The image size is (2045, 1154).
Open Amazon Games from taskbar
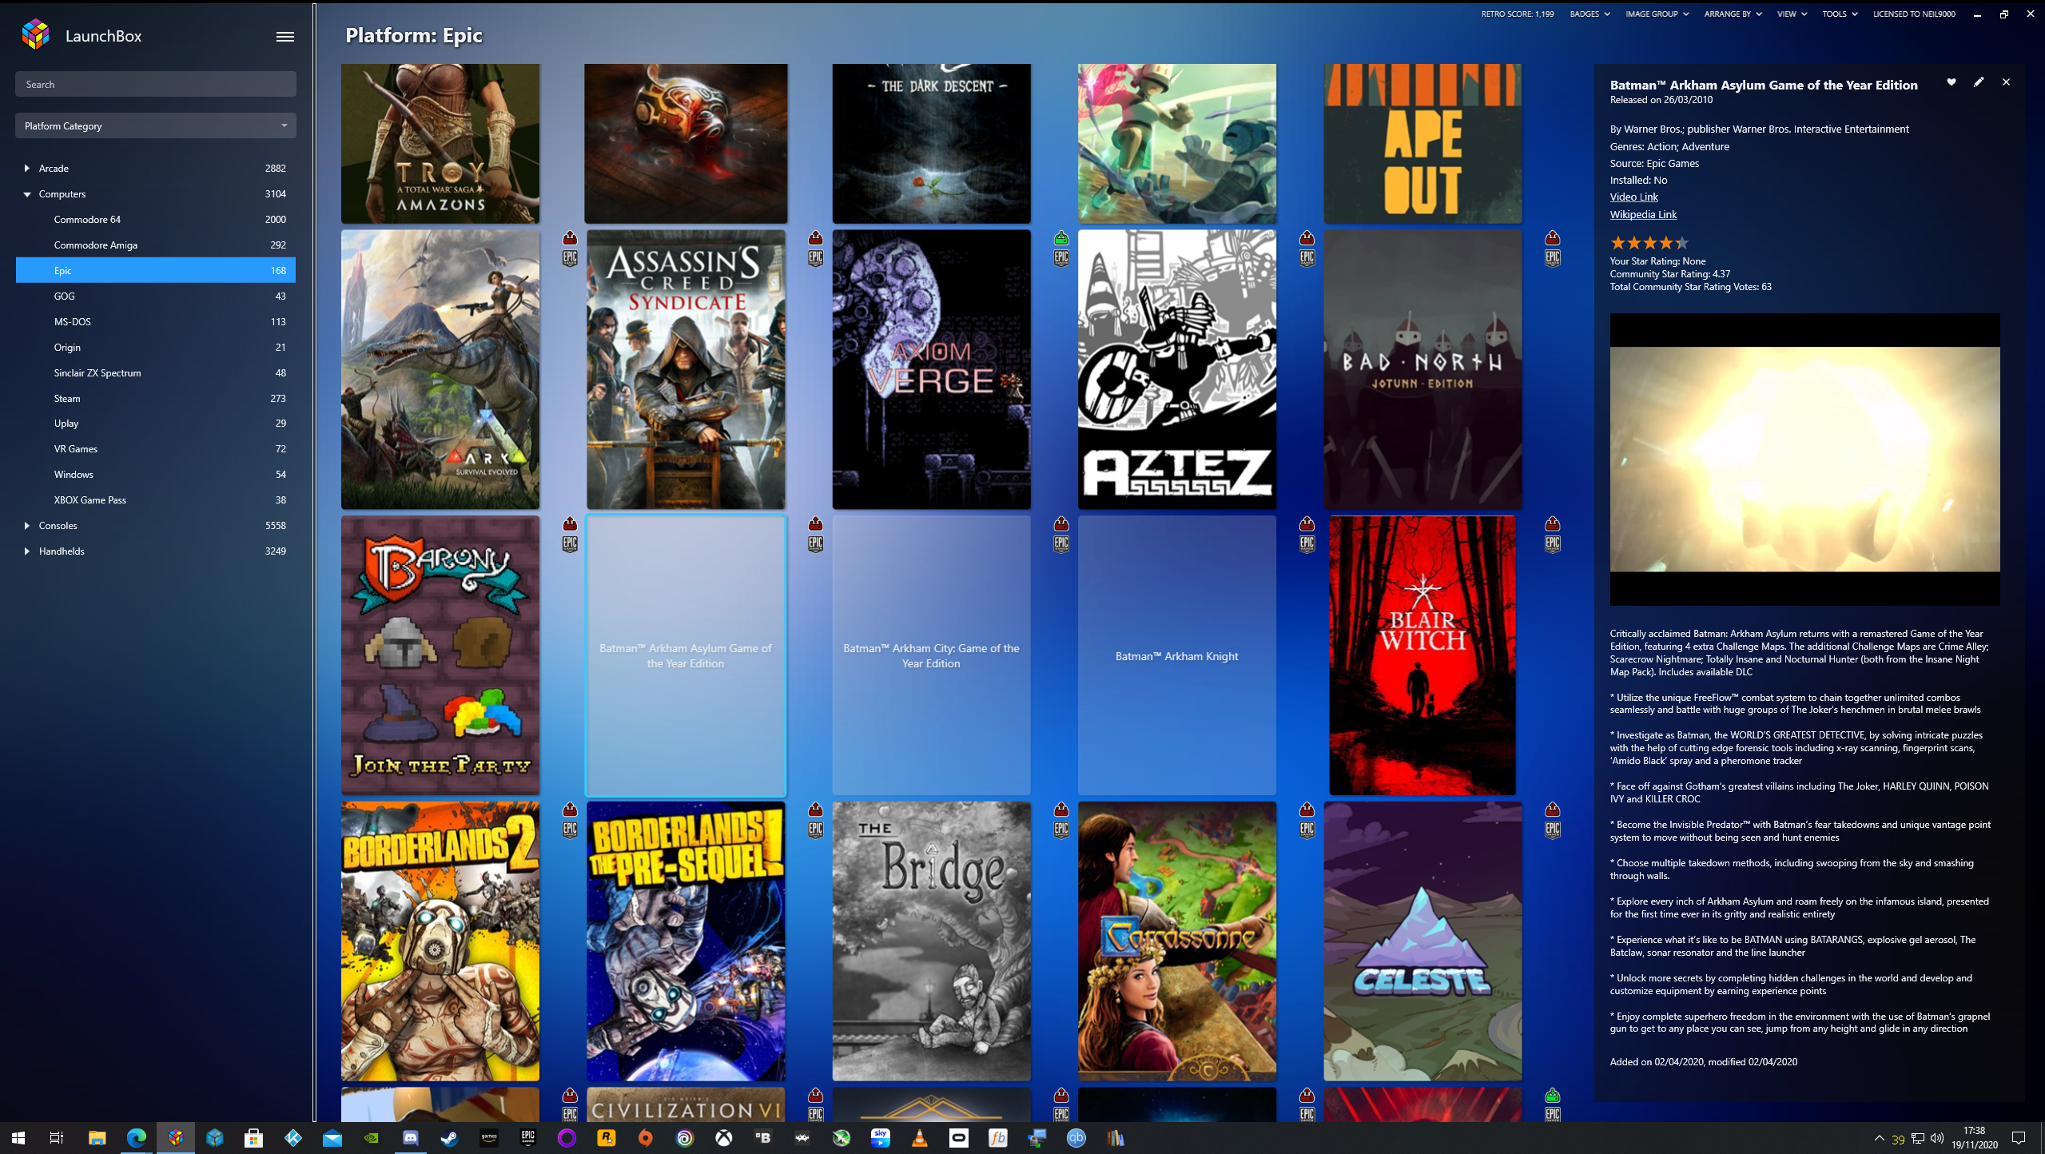coord(488,1138)
